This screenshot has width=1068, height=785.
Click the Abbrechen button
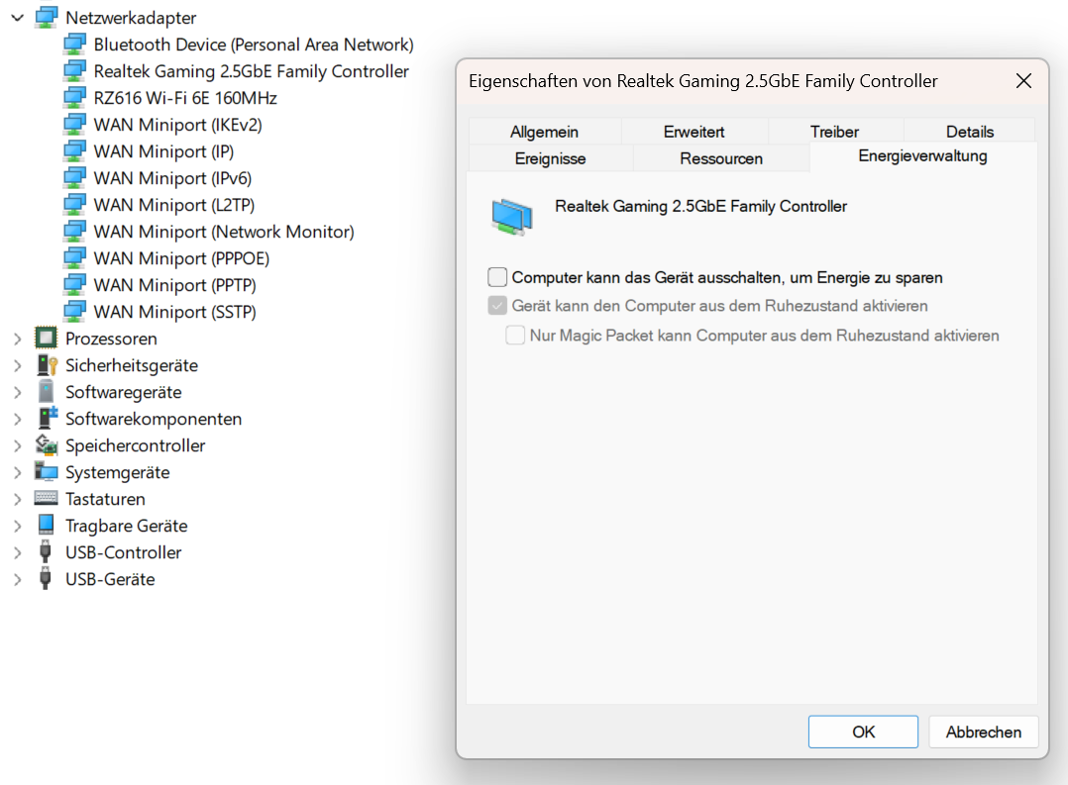click(x=984, y=732)
